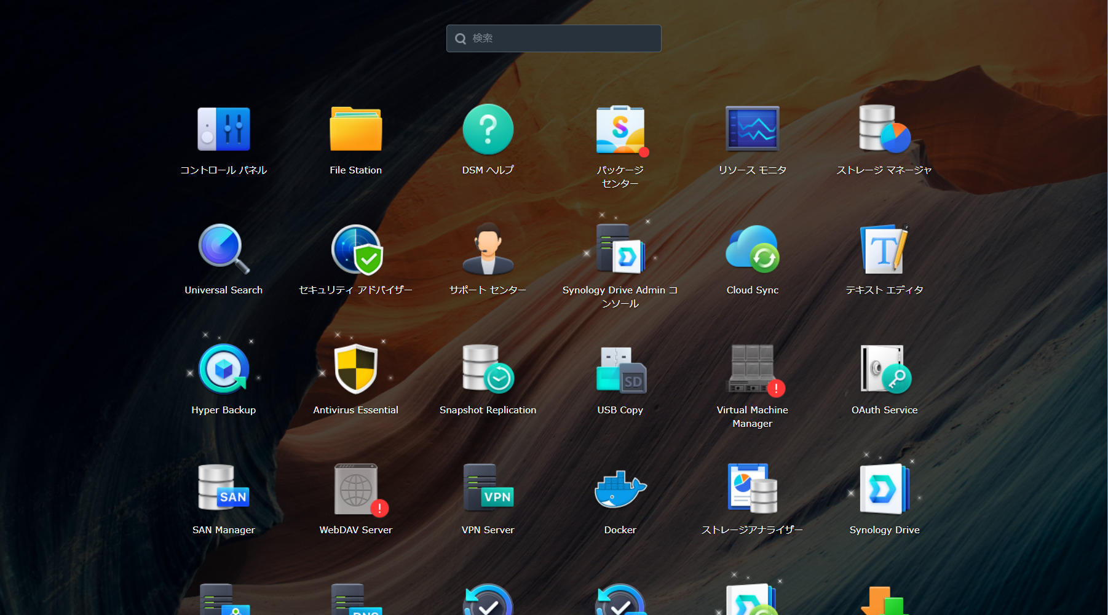Viewport: 1108px width, 615px height.
Task: Click the 検索 search field
Action: (x=554, y=38)
